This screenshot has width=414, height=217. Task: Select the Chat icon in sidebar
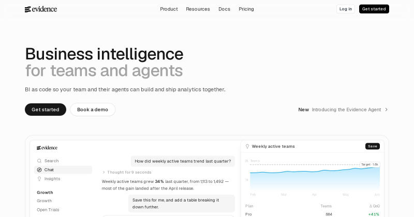pos(39,170)
